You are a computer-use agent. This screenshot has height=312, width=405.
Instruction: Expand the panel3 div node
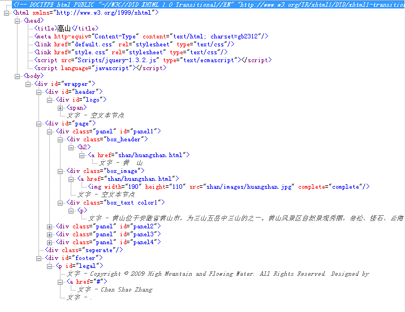(x=49, y=235)
